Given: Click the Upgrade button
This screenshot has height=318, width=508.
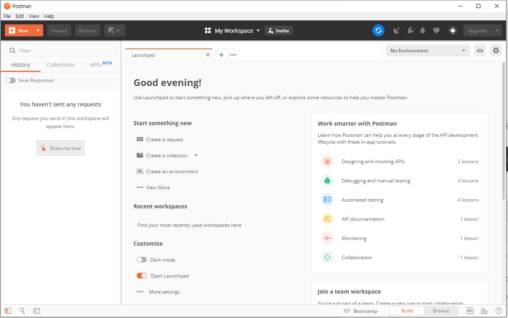Looking at the screenshot, I should click(477, 30).
